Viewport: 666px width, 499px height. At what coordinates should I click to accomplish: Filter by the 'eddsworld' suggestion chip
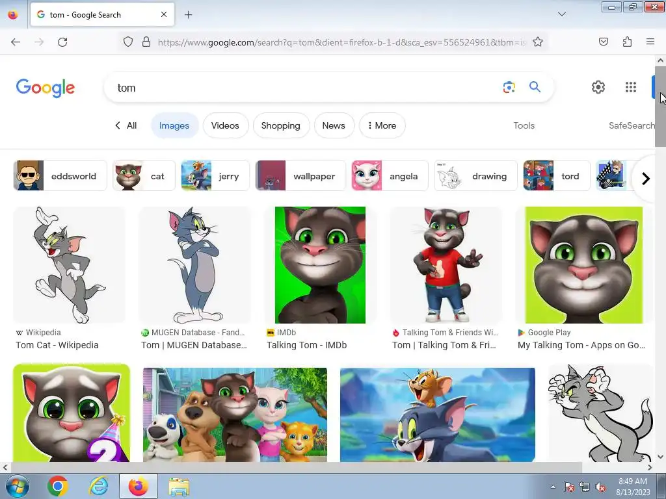point(60,175)
